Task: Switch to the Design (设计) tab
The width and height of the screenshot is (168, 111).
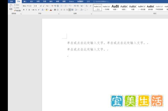Action: (x=31, y=1)
